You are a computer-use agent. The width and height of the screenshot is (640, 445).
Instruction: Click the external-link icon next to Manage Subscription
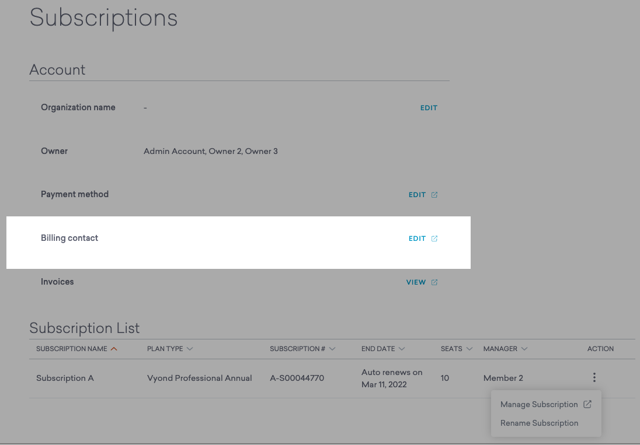click(x=587, y=404)
